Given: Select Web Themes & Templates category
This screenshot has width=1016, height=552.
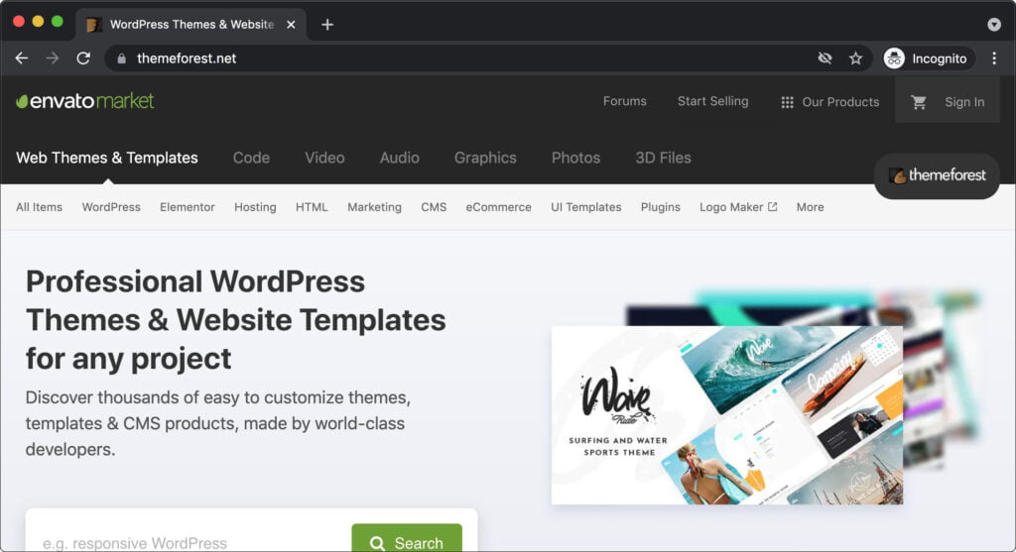Looking at the screenshot, I should [x=107, y=158].
